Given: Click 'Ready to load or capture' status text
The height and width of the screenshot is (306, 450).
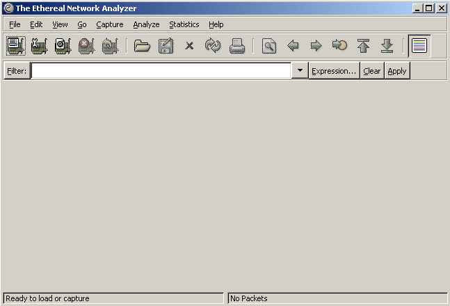Looking at the screenshot, I should pos(47,298).
